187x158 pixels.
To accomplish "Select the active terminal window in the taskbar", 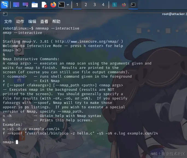I will tap(133, 5).
